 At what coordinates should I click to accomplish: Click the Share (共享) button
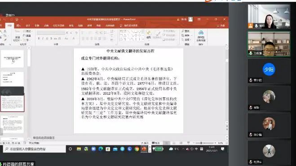tap(221, 26)
